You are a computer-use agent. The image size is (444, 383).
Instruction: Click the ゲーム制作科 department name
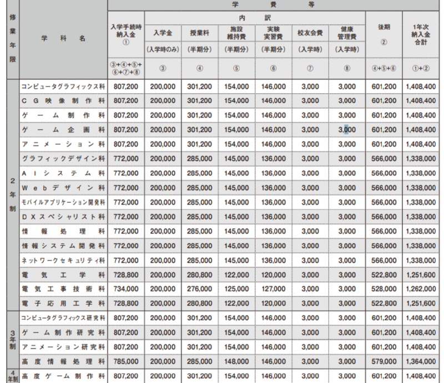pos(62,115)
